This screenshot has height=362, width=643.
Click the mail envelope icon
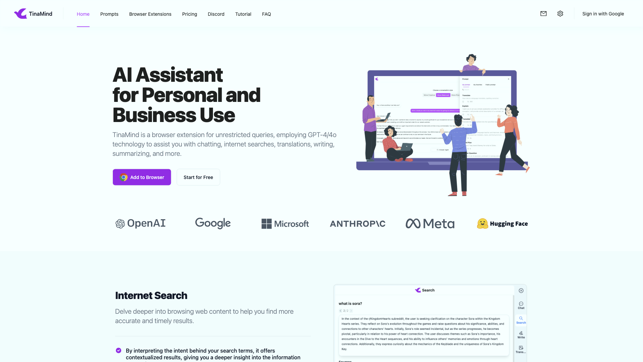pyautogui.click(x=543, y=14)
